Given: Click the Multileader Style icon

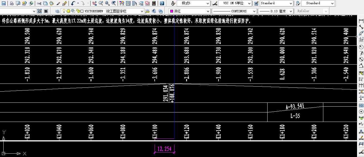Looking at the screenshot, I should [x=298, y=3].
